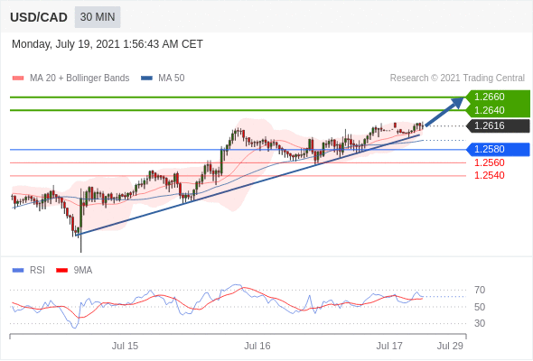Viewport: 533px width, 361px height.
Task: Click the USD/CAD pair title
Action: click(x=39, y=17)
